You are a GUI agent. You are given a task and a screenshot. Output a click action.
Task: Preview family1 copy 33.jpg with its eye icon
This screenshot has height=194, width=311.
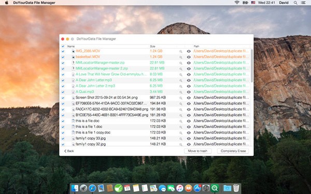[189, 139]
